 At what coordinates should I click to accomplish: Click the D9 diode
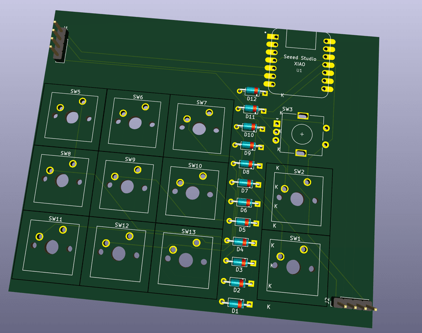[248, 146]
